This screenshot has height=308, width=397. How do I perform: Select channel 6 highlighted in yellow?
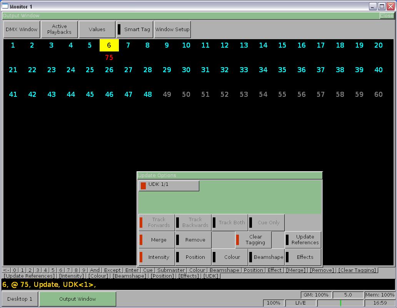pos(109,45)
